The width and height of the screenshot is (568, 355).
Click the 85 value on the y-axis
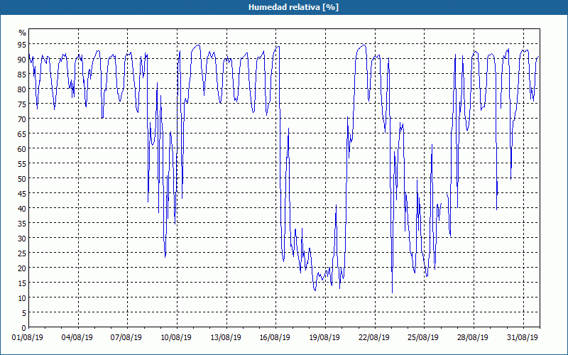[22, 75]
